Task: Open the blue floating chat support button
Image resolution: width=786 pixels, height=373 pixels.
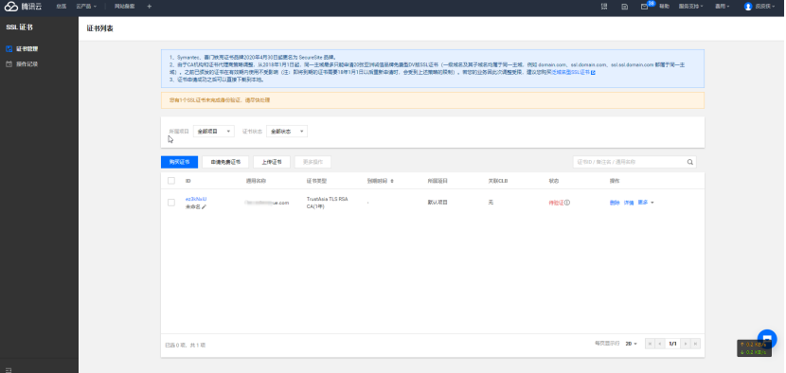Action: [x=767, y=339]
